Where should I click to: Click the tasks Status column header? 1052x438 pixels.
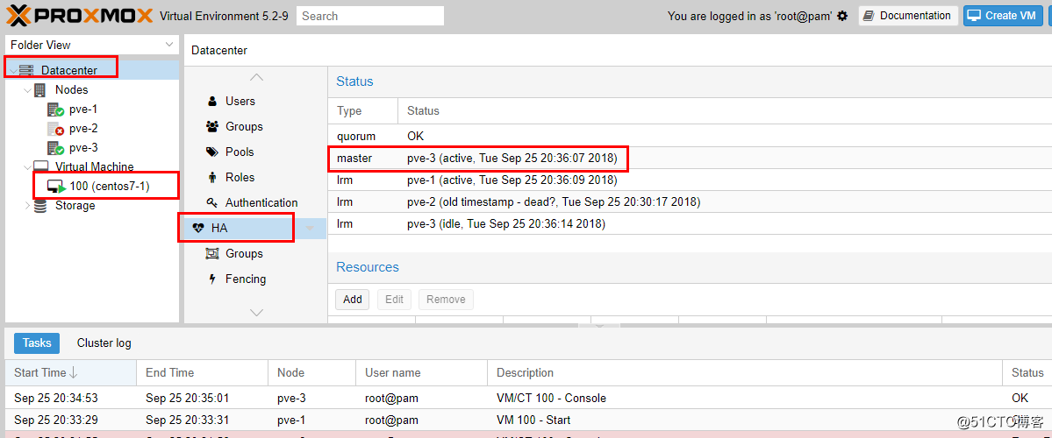point(1027,373)
